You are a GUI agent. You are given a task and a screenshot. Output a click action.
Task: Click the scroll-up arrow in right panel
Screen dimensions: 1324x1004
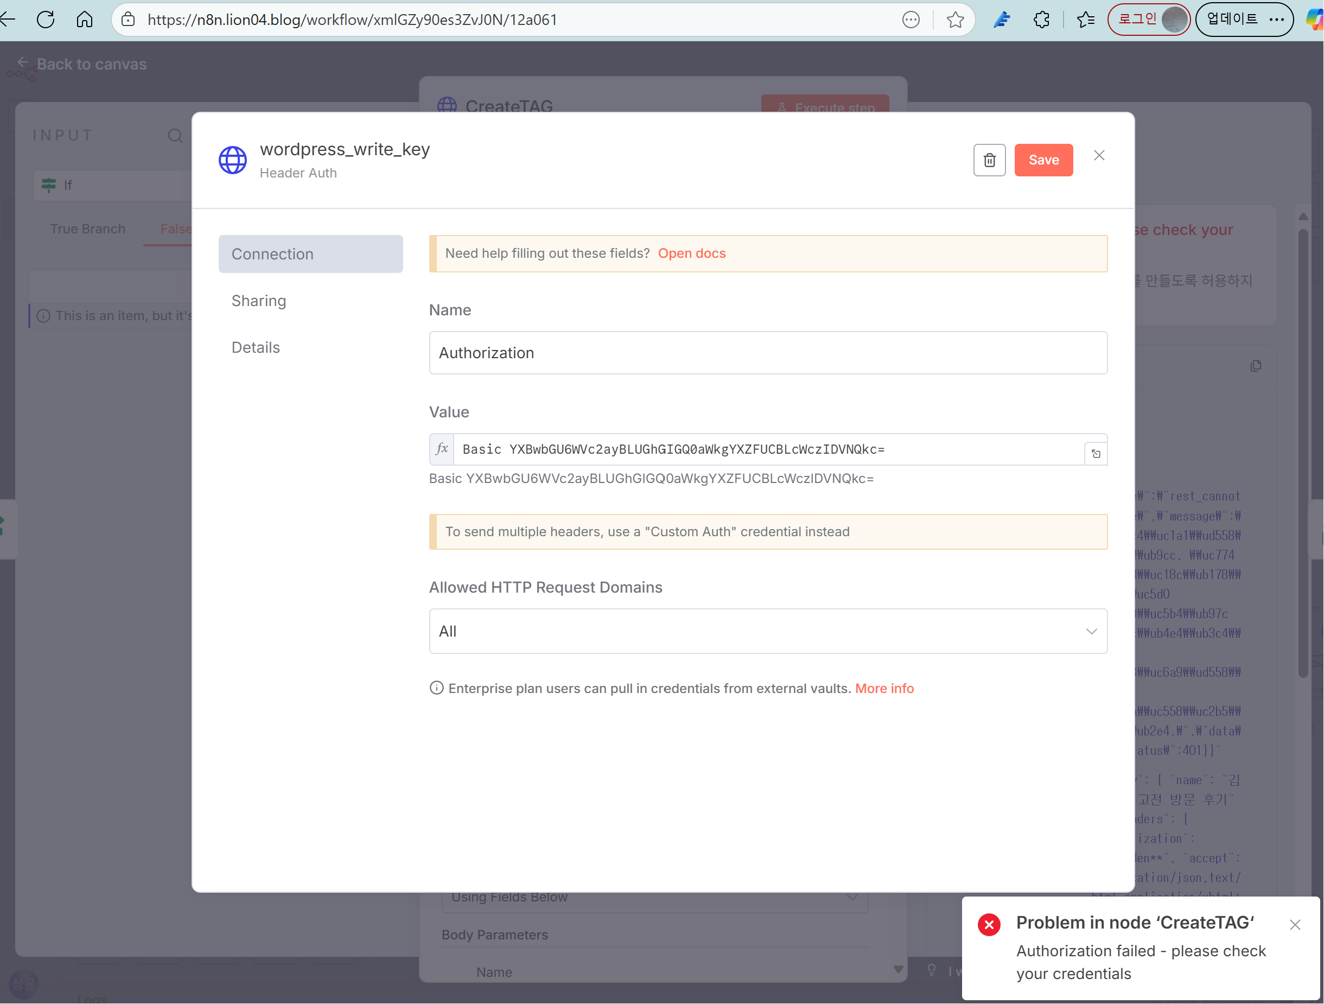click(x=1303, y=217)
